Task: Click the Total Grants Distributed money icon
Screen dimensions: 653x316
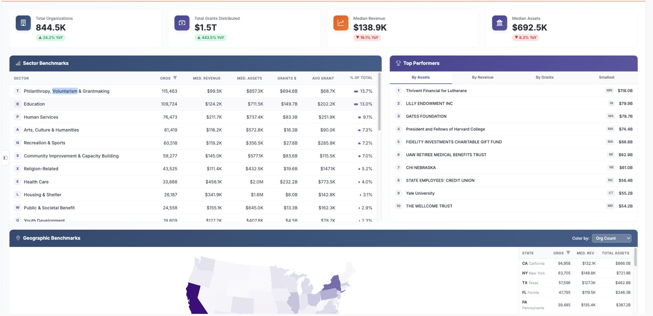Action: point(182,23)
